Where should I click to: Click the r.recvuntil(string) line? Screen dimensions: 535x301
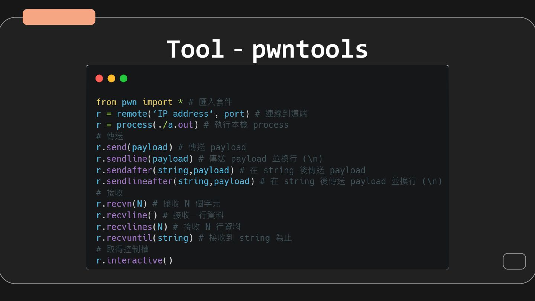pyautogui.click(x=194, y=238)
